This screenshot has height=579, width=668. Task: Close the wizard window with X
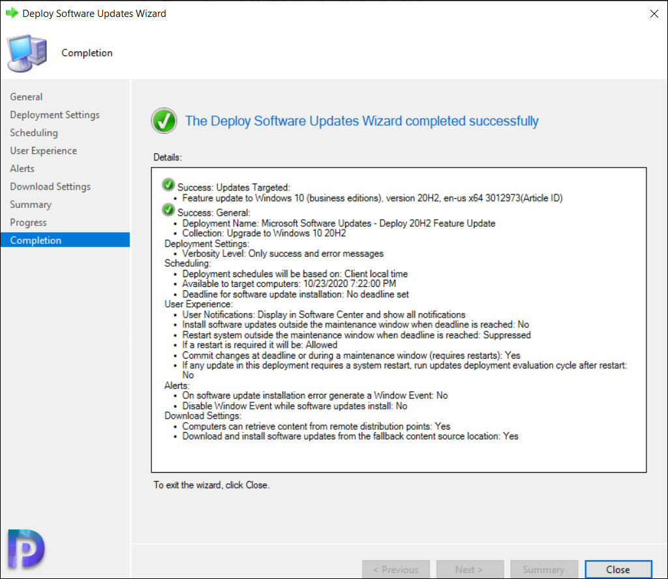click(654, 14)
